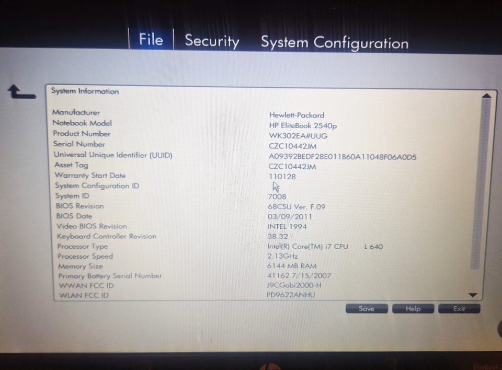
Task: Click the Memory Size label
Action: click(81, 266)
